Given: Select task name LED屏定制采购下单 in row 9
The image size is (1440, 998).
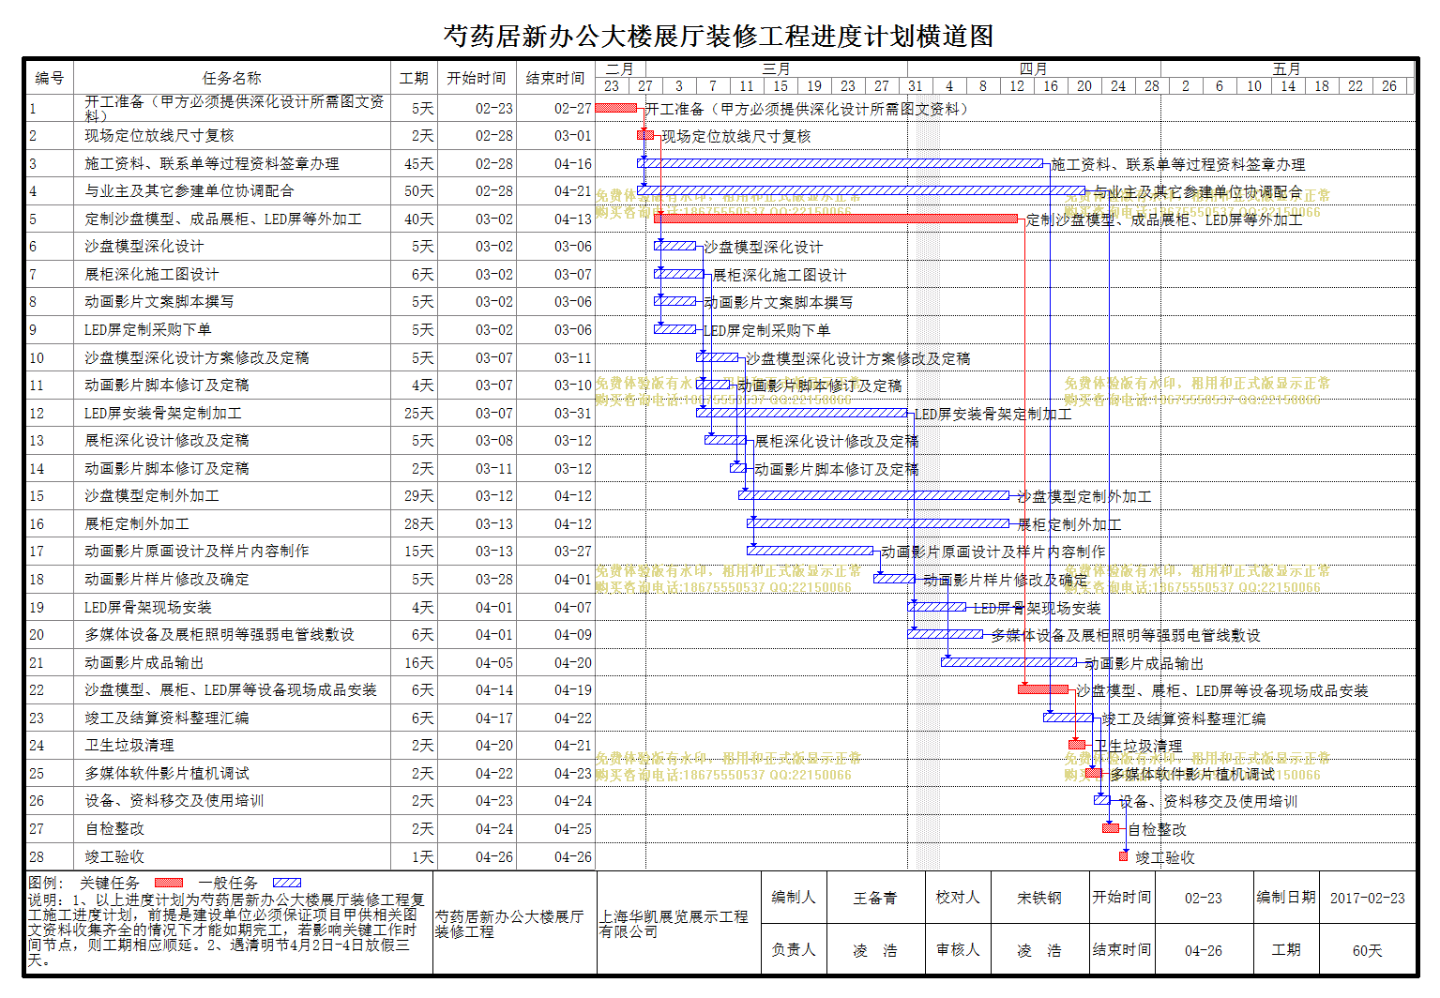Looking at the screenshot, I should [147, 330].
